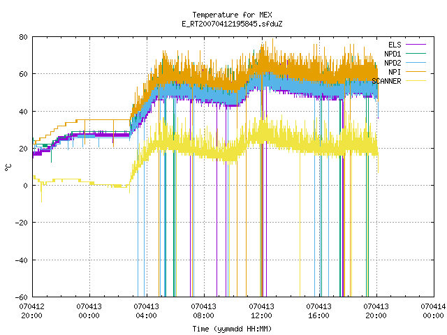This screenshot has width=447, height=335.
Task: Click the x-axis label 070413 00:00
Action: [x=89, y=311]
